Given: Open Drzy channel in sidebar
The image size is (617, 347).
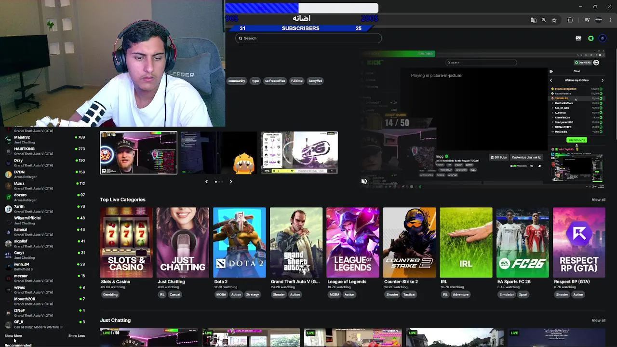Looking at the screenshot, I should (44, 162).
